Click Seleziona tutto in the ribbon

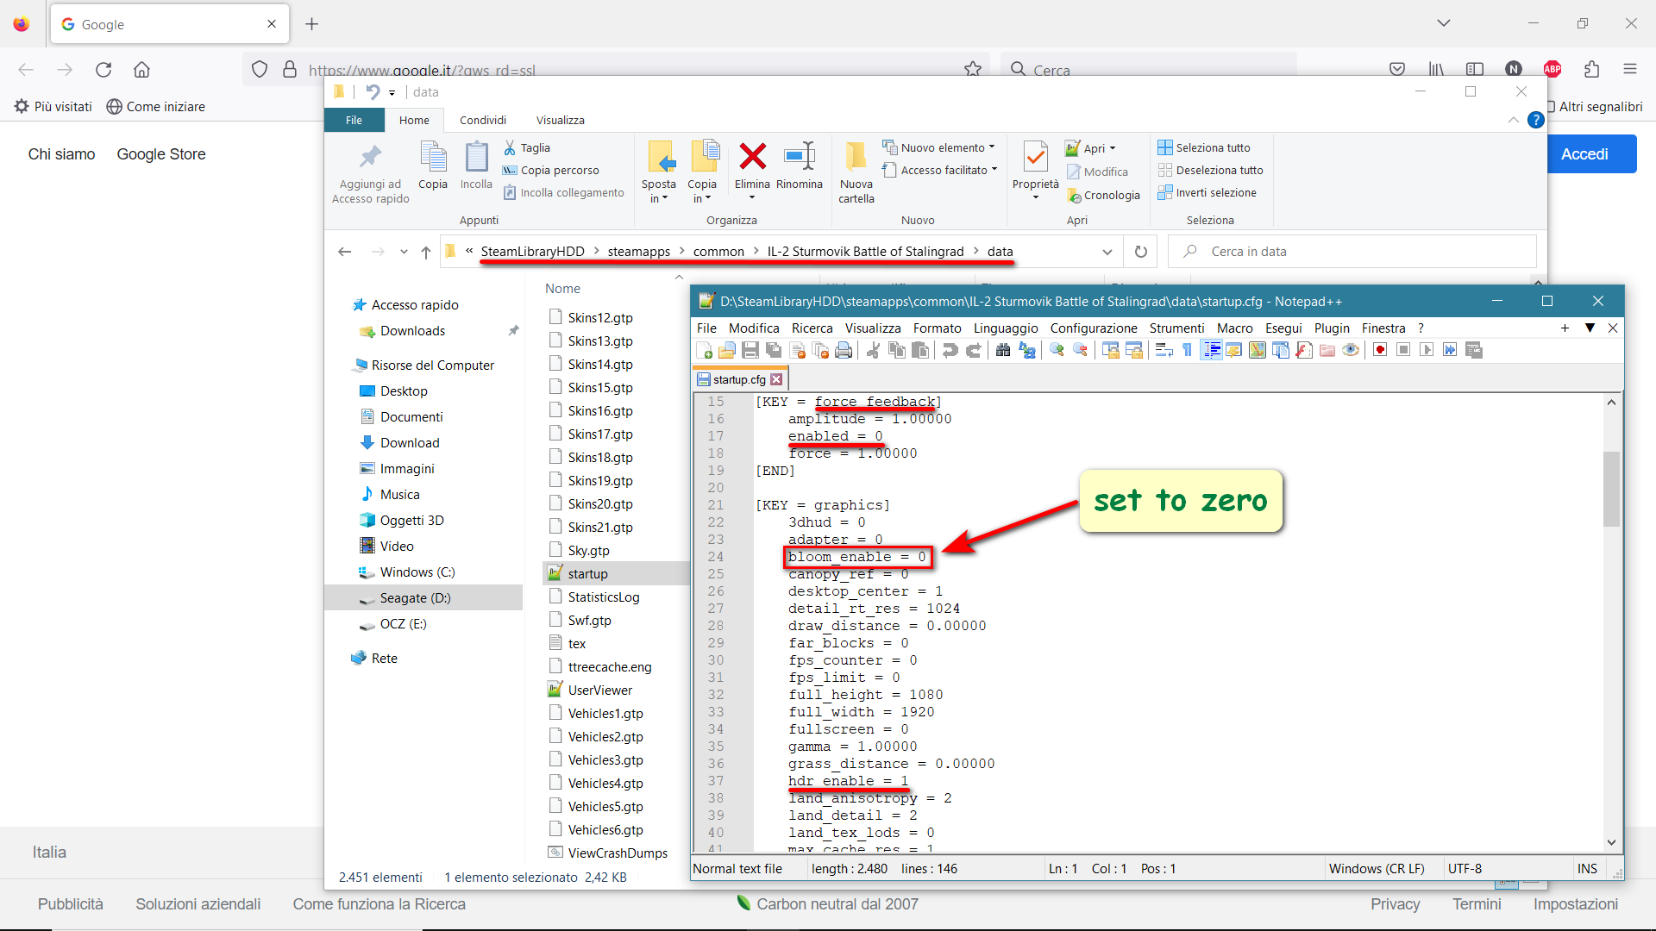(1204, 147)
